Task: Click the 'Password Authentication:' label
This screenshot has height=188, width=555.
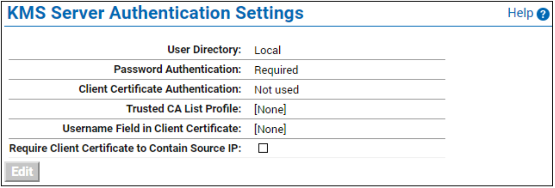Action: click(177, 69)
